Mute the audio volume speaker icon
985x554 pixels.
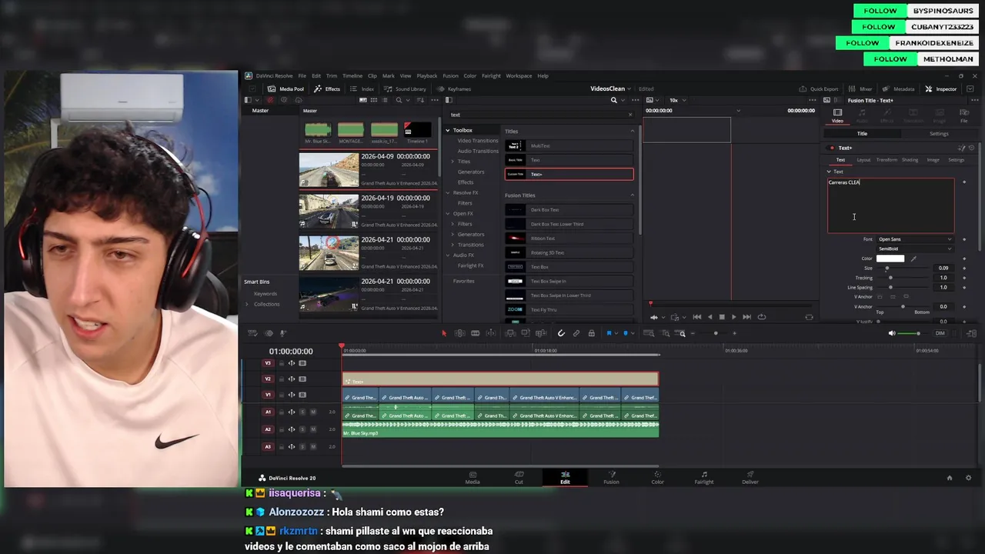[x=892, y=333]
